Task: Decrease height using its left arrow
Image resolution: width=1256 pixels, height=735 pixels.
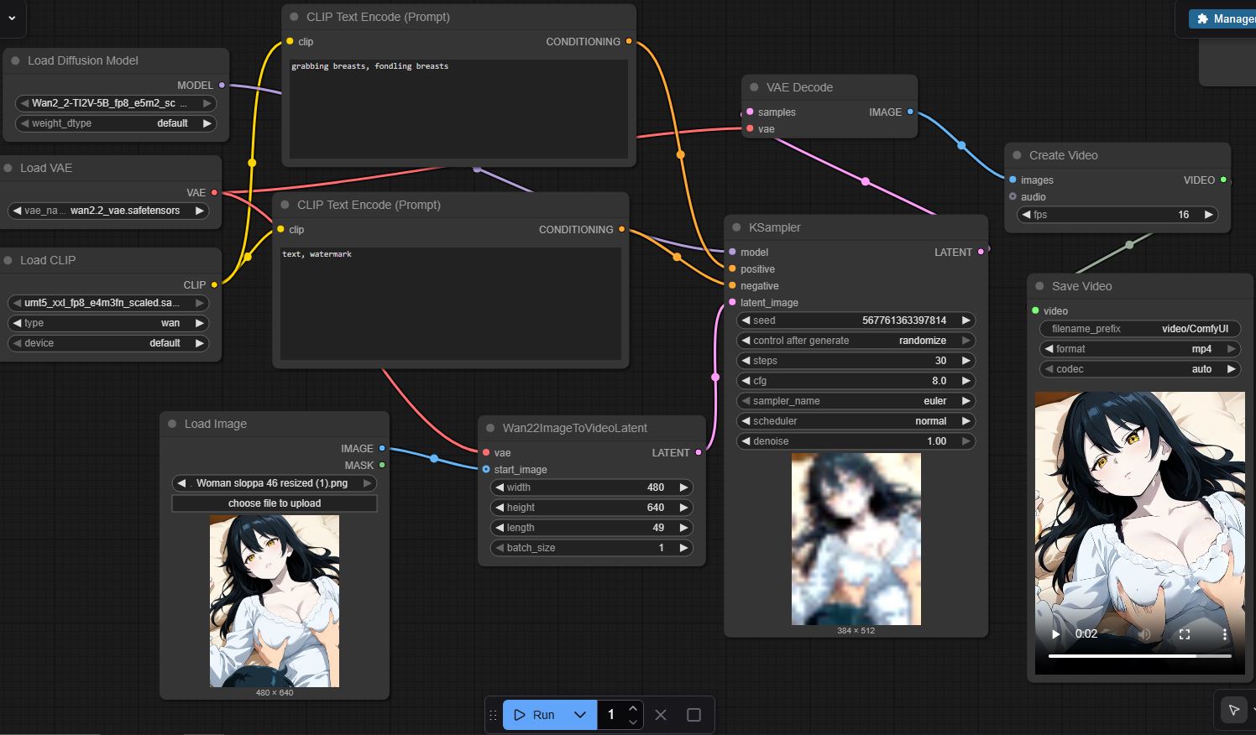Action: [x=500, y=508]
